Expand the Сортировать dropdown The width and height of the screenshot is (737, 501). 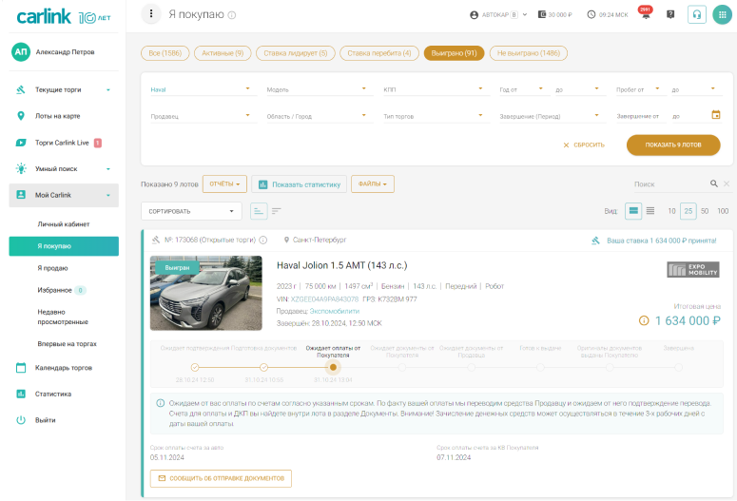pyautogui.click(x=191, y=211)
